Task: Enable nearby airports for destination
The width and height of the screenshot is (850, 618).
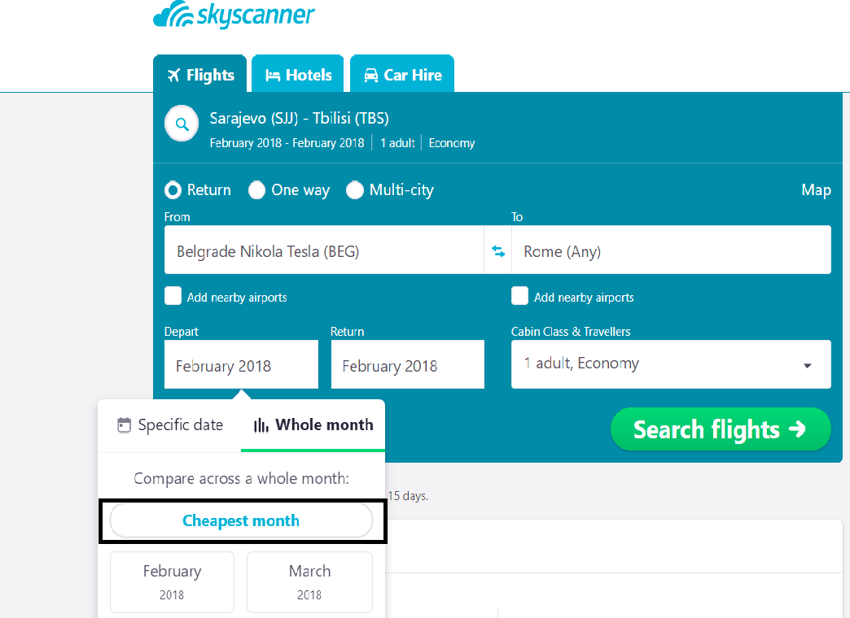Action: [519, 296]
